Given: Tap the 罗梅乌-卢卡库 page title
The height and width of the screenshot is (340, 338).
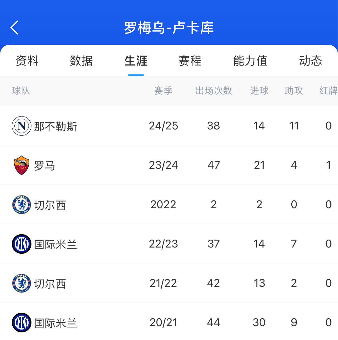Looking at the screenshot, I should (x=169, y=28).
